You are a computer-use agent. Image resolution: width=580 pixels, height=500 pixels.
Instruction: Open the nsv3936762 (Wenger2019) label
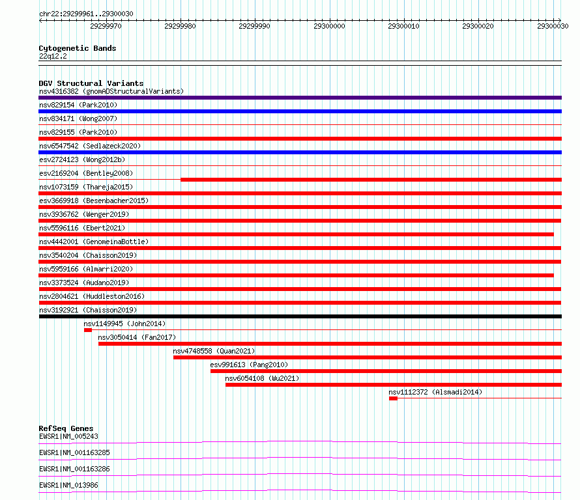click(x=84, y=214)
